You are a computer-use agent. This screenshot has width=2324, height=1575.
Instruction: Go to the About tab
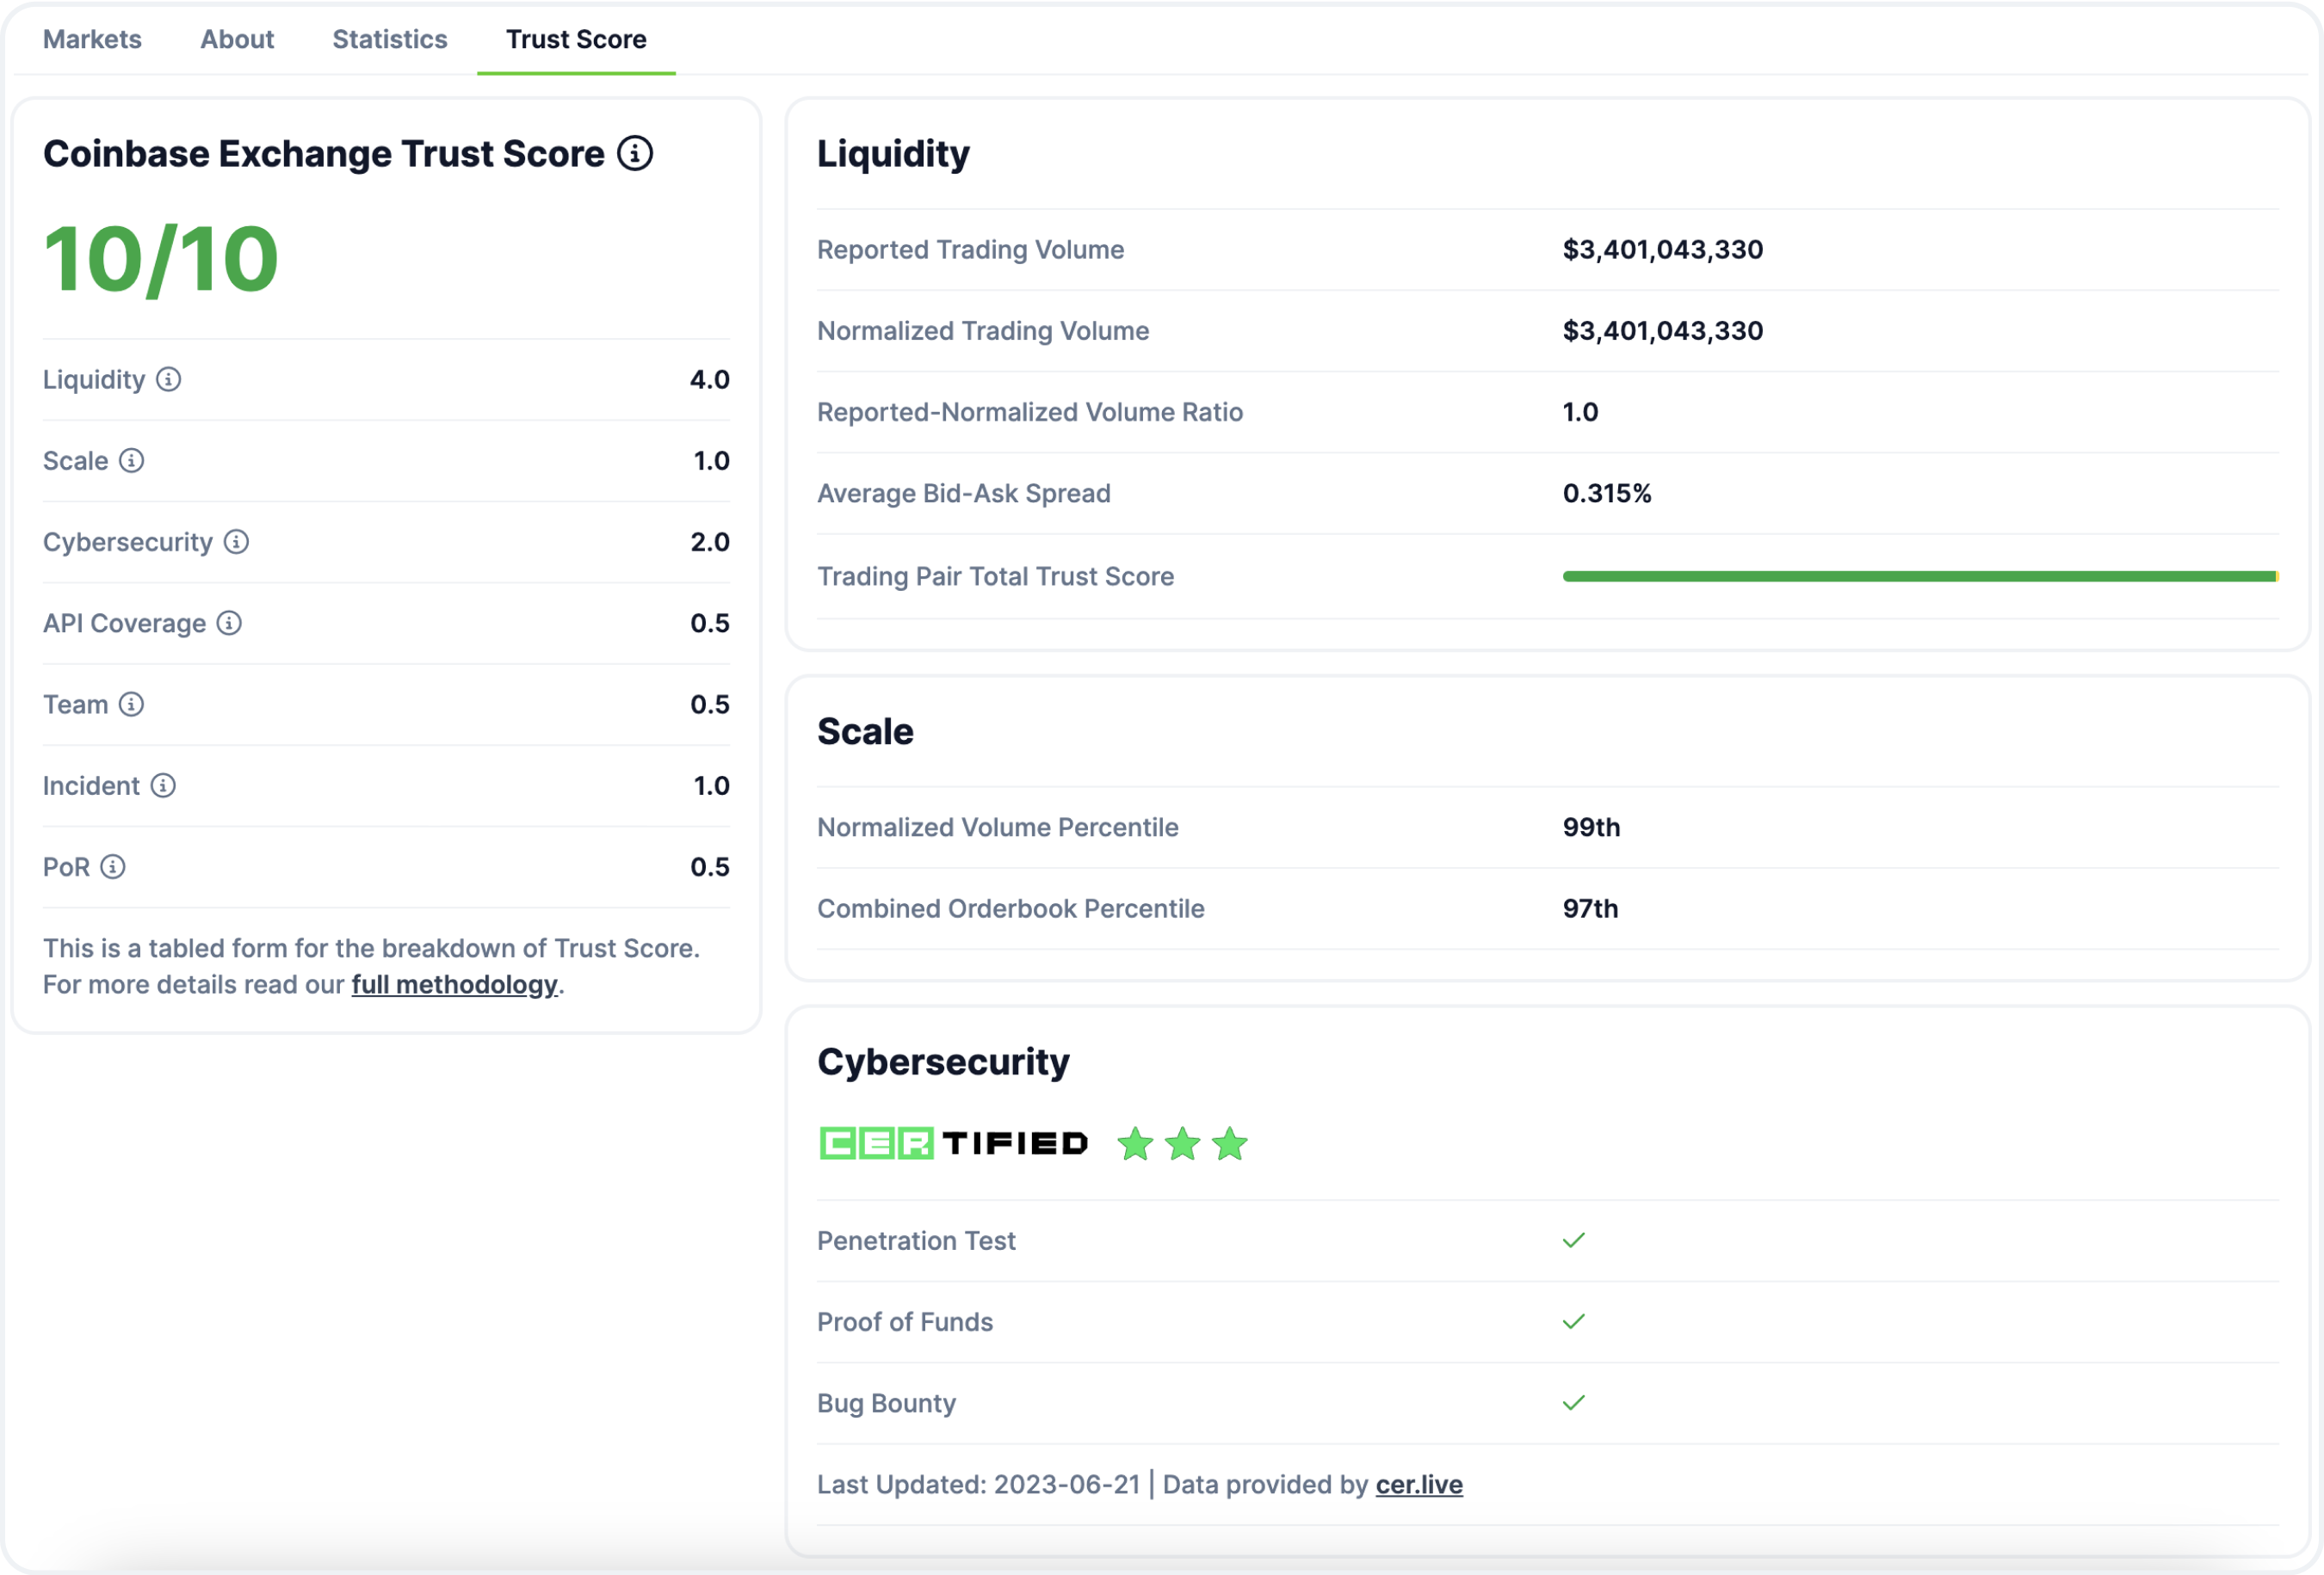point(237,39)
